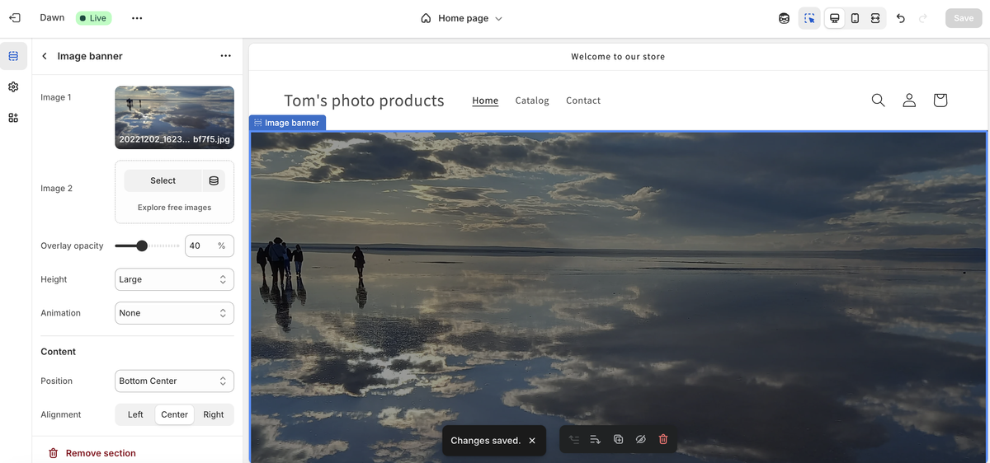Exit the editor using the top-left exit icon

(14, 18)
